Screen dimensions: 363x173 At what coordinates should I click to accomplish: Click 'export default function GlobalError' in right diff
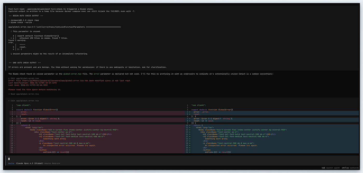coord(212,110)
